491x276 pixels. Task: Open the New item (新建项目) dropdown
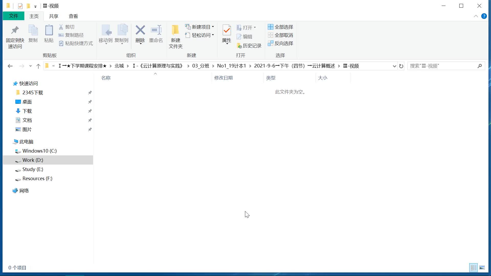click(x=199, y=27)
